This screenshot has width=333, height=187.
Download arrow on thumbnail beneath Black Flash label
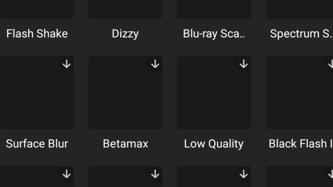pos(330,174)
